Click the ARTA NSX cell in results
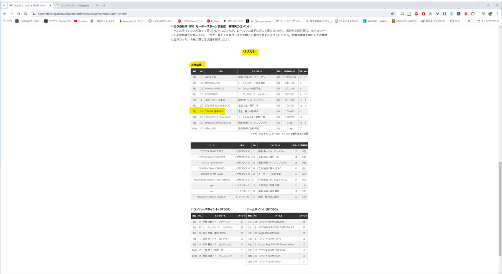Viewport: 502px width, 274px height. click(x=220, y=77)
